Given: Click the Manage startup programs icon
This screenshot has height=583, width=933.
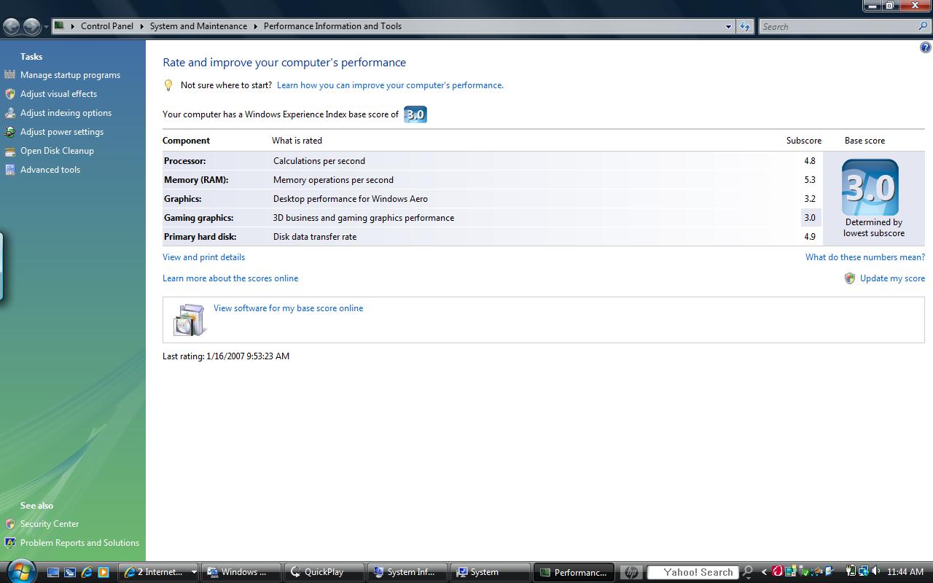Looking at the screenshot, I should coord(9,74).
